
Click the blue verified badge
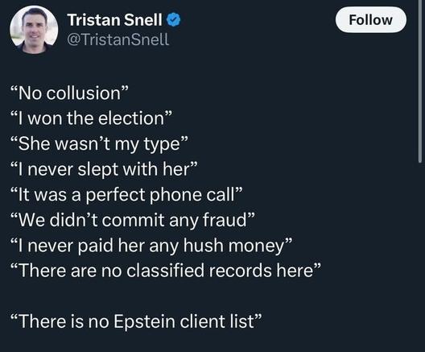[174, 20]
